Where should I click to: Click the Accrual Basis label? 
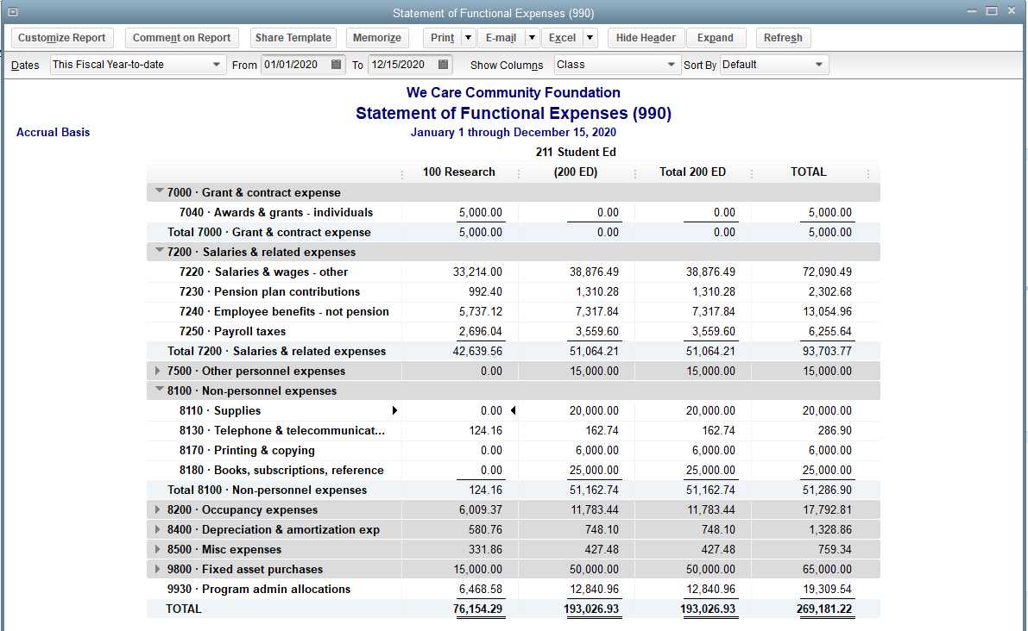(x=53, y=132)
